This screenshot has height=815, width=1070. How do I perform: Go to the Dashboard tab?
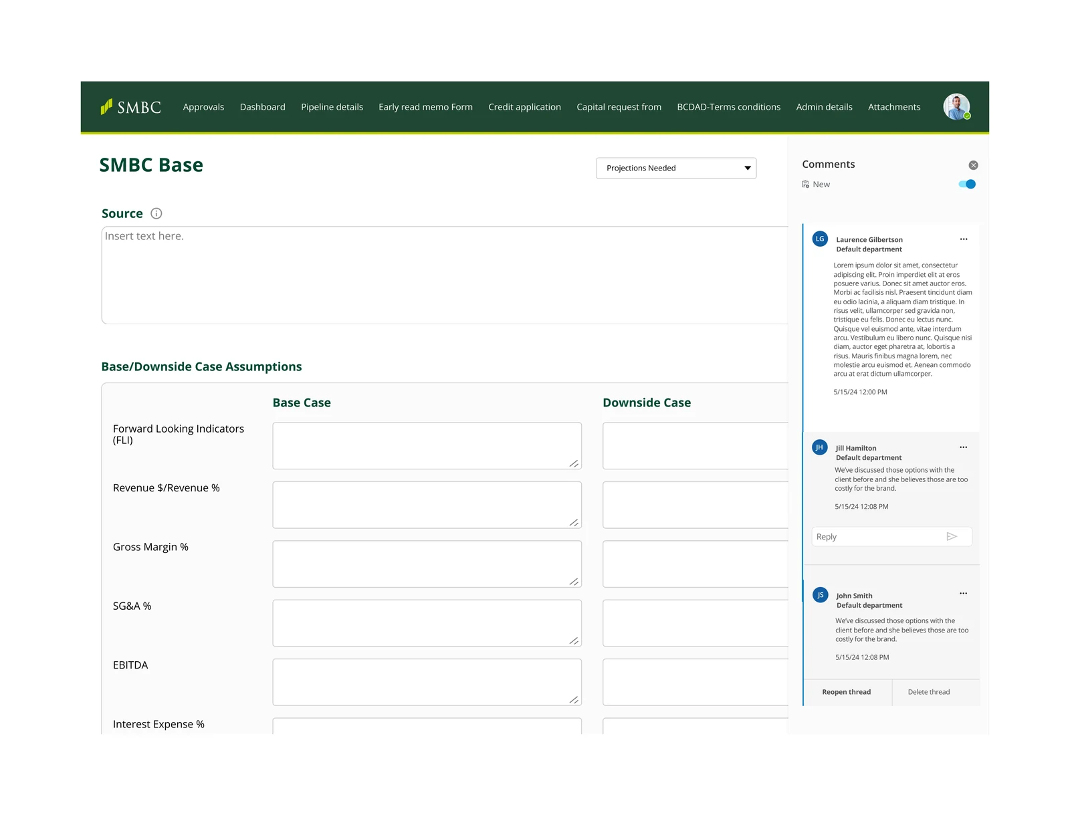coord(262,107)
